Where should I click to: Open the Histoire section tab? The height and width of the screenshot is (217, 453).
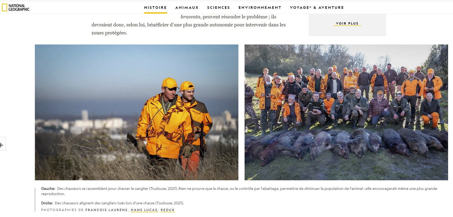tap(155, 8)
